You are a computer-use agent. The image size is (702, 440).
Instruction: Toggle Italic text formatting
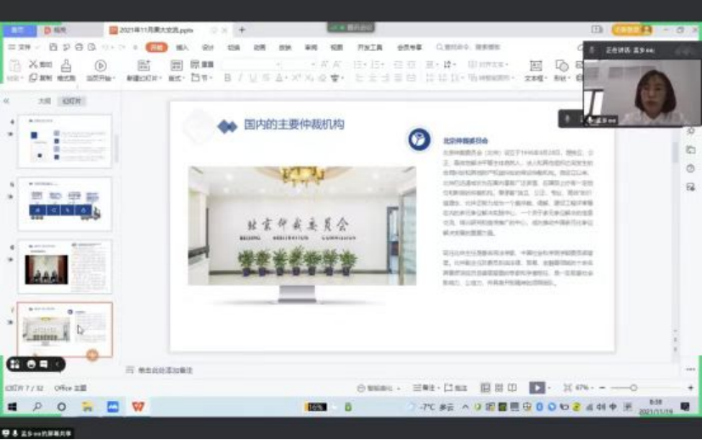coord(241,78)
